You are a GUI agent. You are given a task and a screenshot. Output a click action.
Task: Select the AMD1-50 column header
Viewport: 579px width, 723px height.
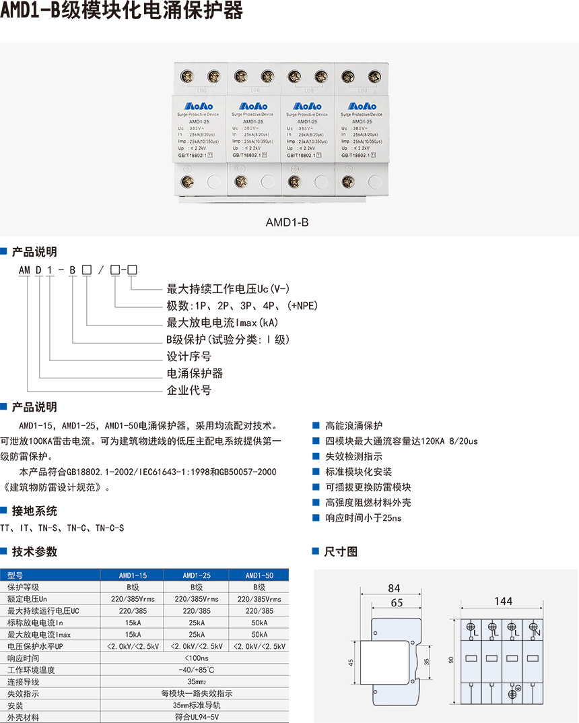(259, 575)
